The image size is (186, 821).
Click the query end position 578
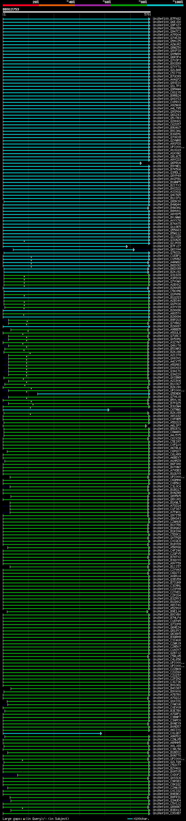pyautogui.click(x=147, y=14)
